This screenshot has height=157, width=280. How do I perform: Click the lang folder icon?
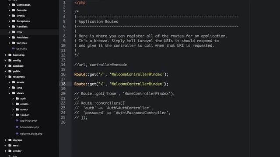tap(14, 88)
